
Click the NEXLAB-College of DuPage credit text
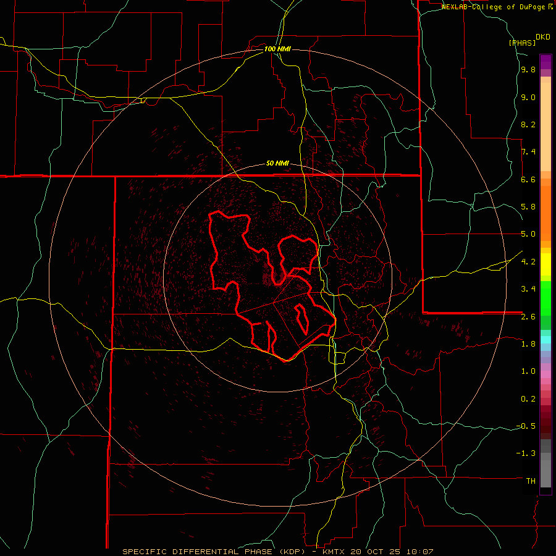pyautogui.click(x=497, y=7)
